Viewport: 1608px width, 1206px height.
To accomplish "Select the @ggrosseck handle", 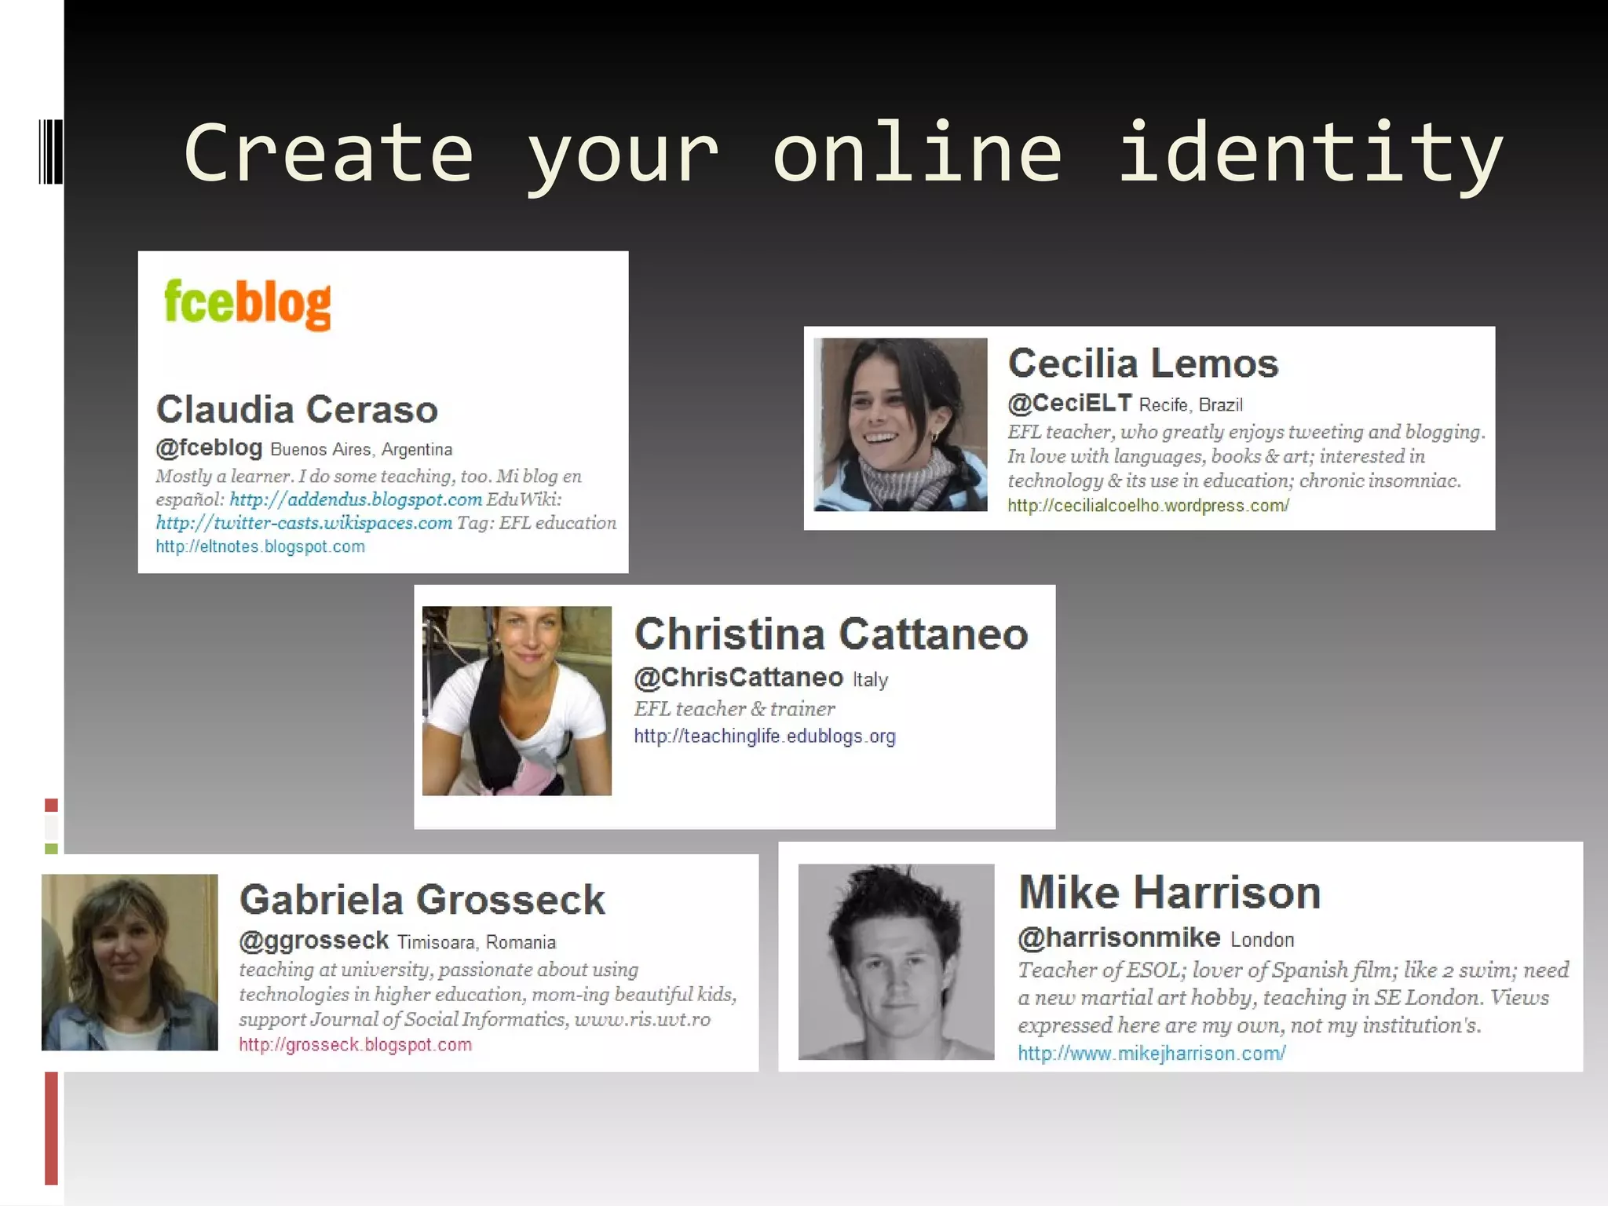I will [x=314, y=941].
